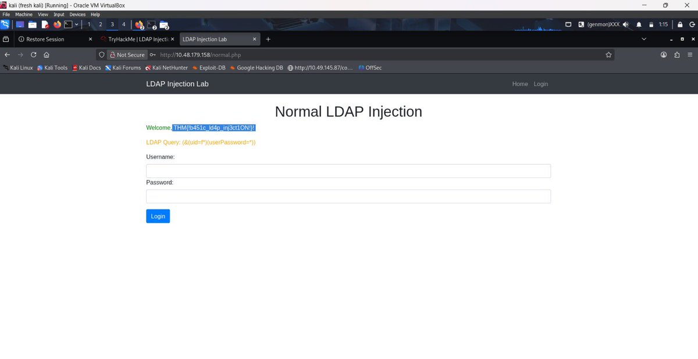Image resolution: width=698 pixels, height=359 pixels.
Task: Launch the text editor from the Kali panel
Action: (45, 24)
